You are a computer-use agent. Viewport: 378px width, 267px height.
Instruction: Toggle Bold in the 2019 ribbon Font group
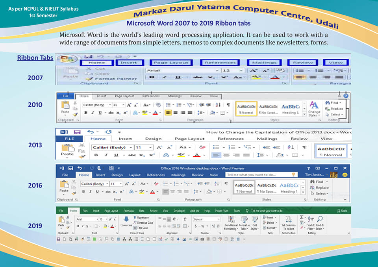pos(78,226)
